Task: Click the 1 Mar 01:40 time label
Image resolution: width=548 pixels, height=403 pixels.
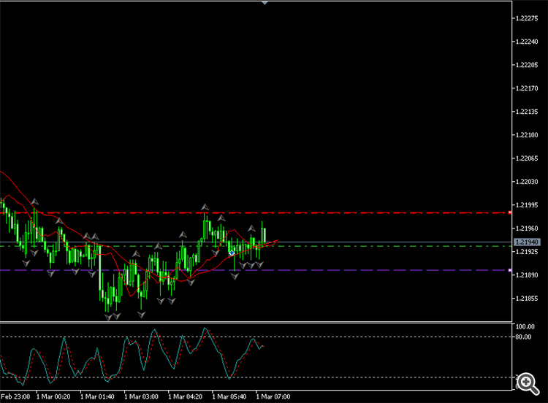Action: 97,396
